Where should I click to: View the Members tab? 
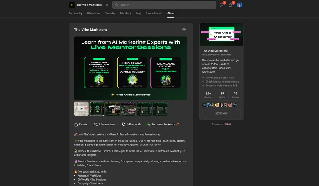(x=125, y=13)
